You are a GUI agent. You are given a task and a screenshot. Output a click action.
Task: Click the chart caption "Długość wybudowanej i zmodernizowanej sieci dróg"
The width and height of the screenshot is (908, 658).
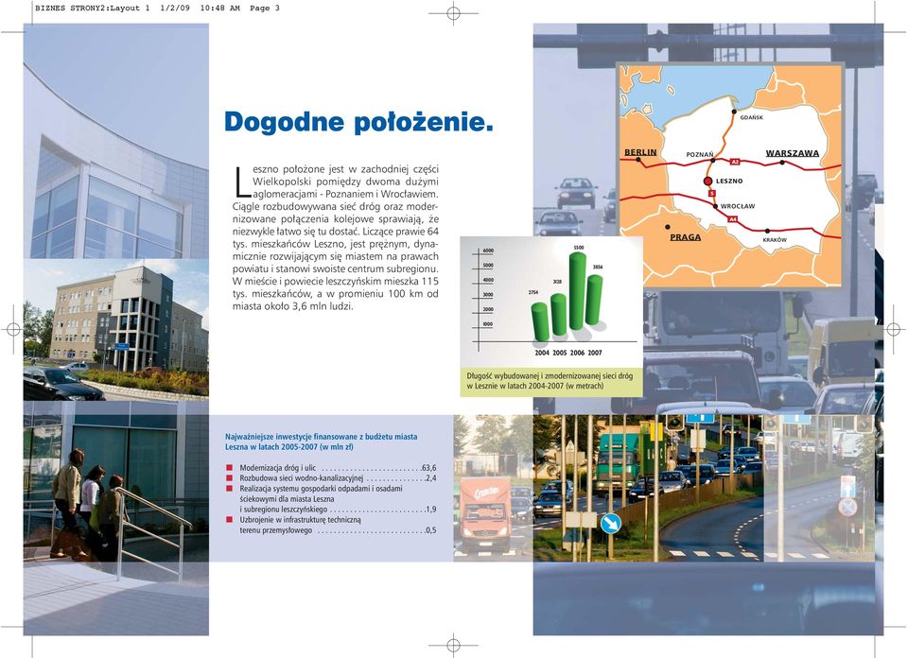(550, 376)
